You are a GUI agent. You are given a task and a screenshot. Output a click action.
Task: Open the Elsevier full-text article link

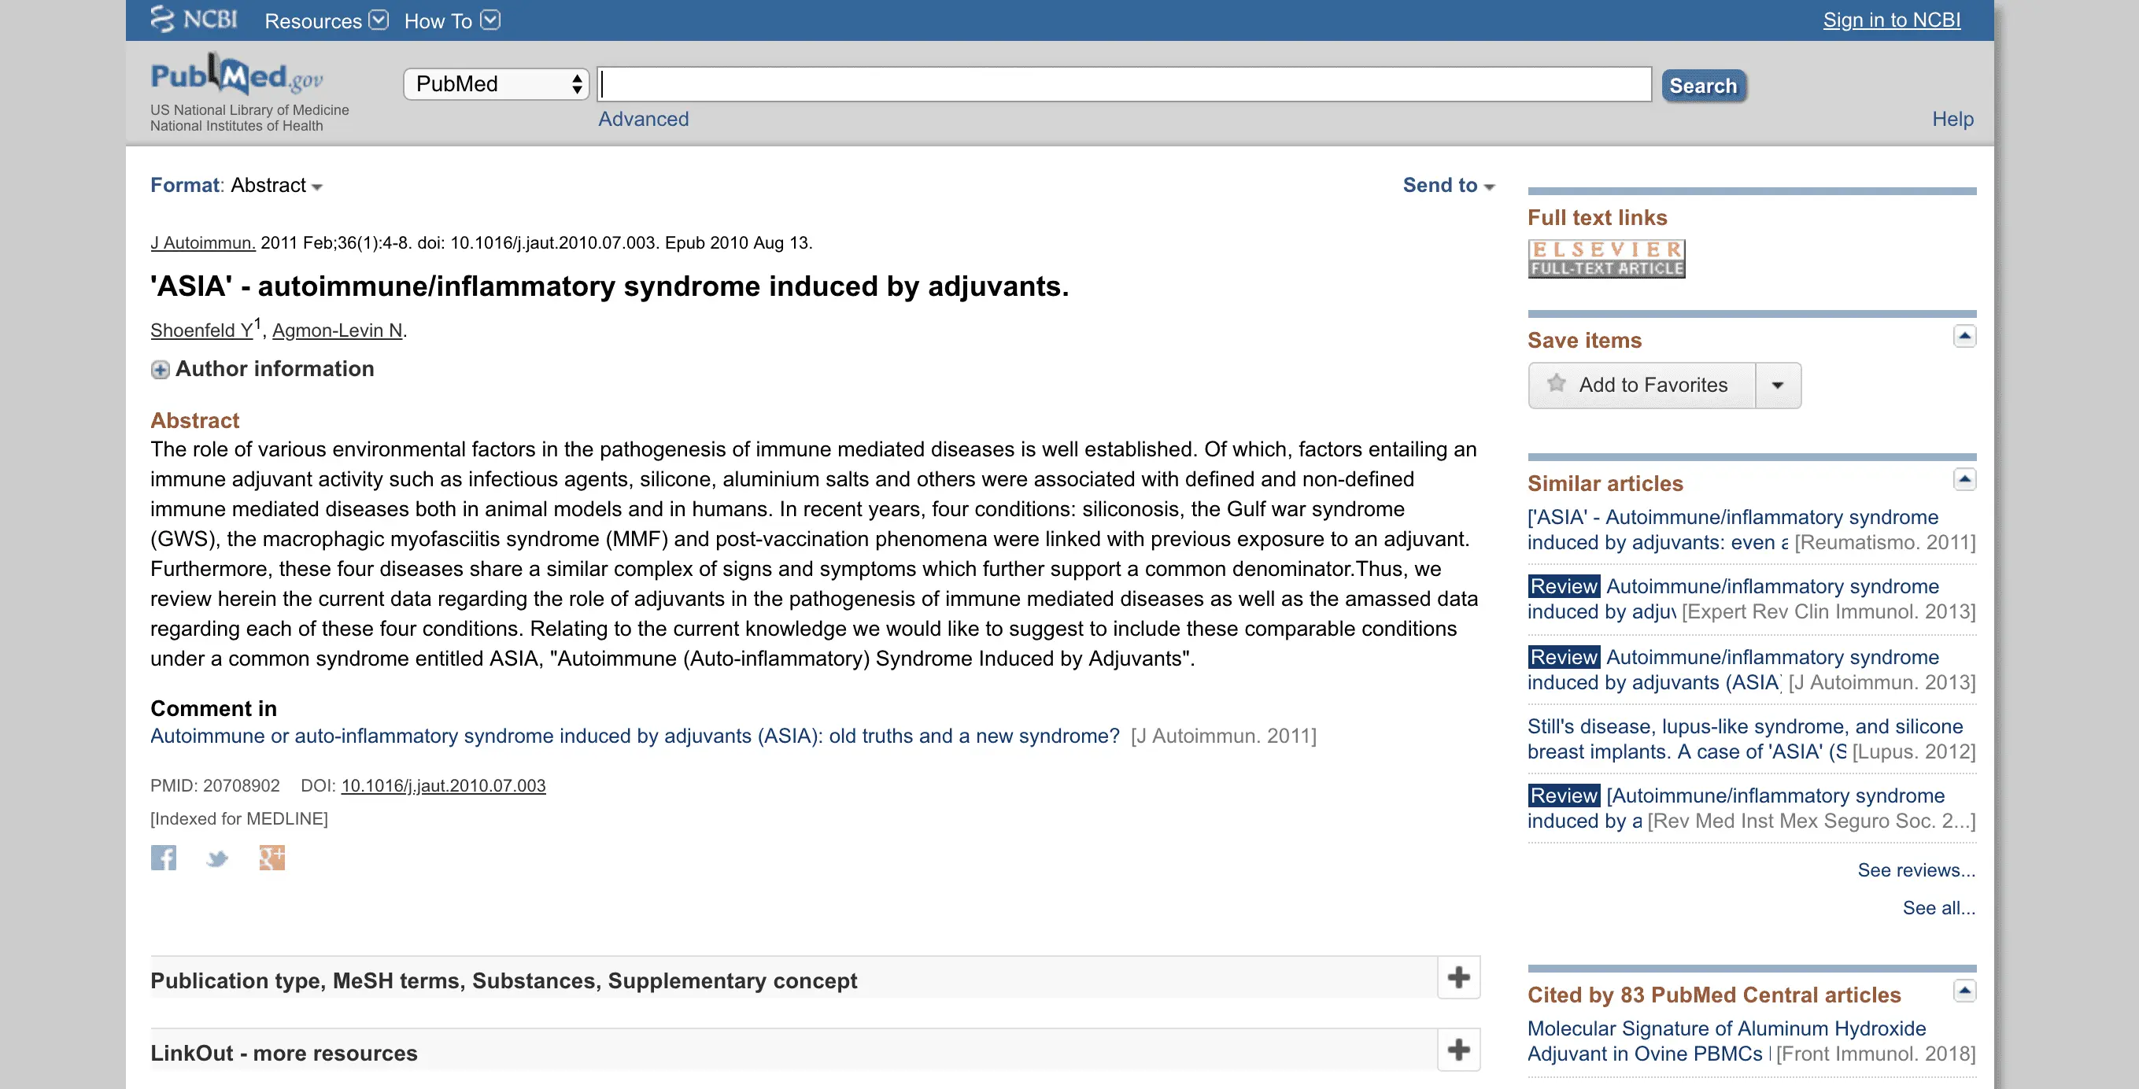(x=1606, y=258)
